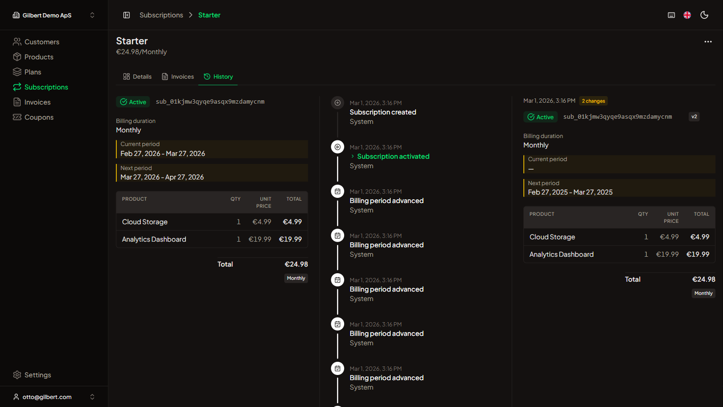Click the UK flag language icon
The height and width of the screenshot is (407, 723).
(x=687, y=15)
